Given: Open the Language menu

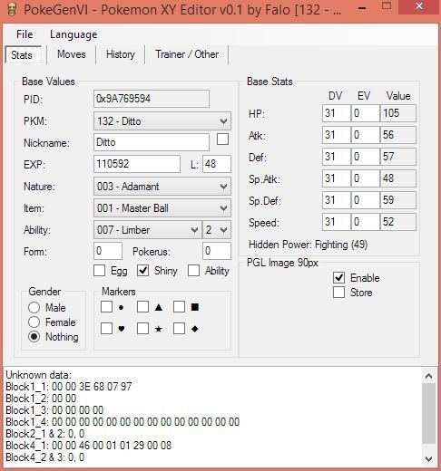Looking at the screenshot, I should pos(73,34).
